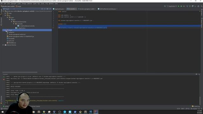Collapse the controller package arrow
The height and width of the screenshot is (114, 203).
[14, 24]
